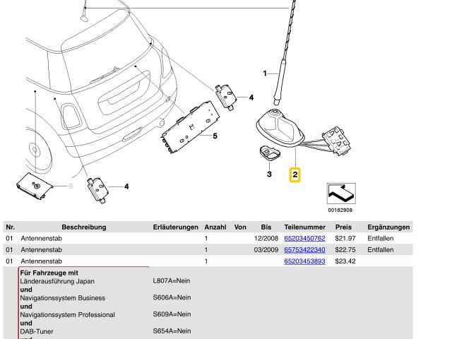Click callout 4 beside lower left module
This screenshot has width=452, height=339.
(x=126, y=186)
